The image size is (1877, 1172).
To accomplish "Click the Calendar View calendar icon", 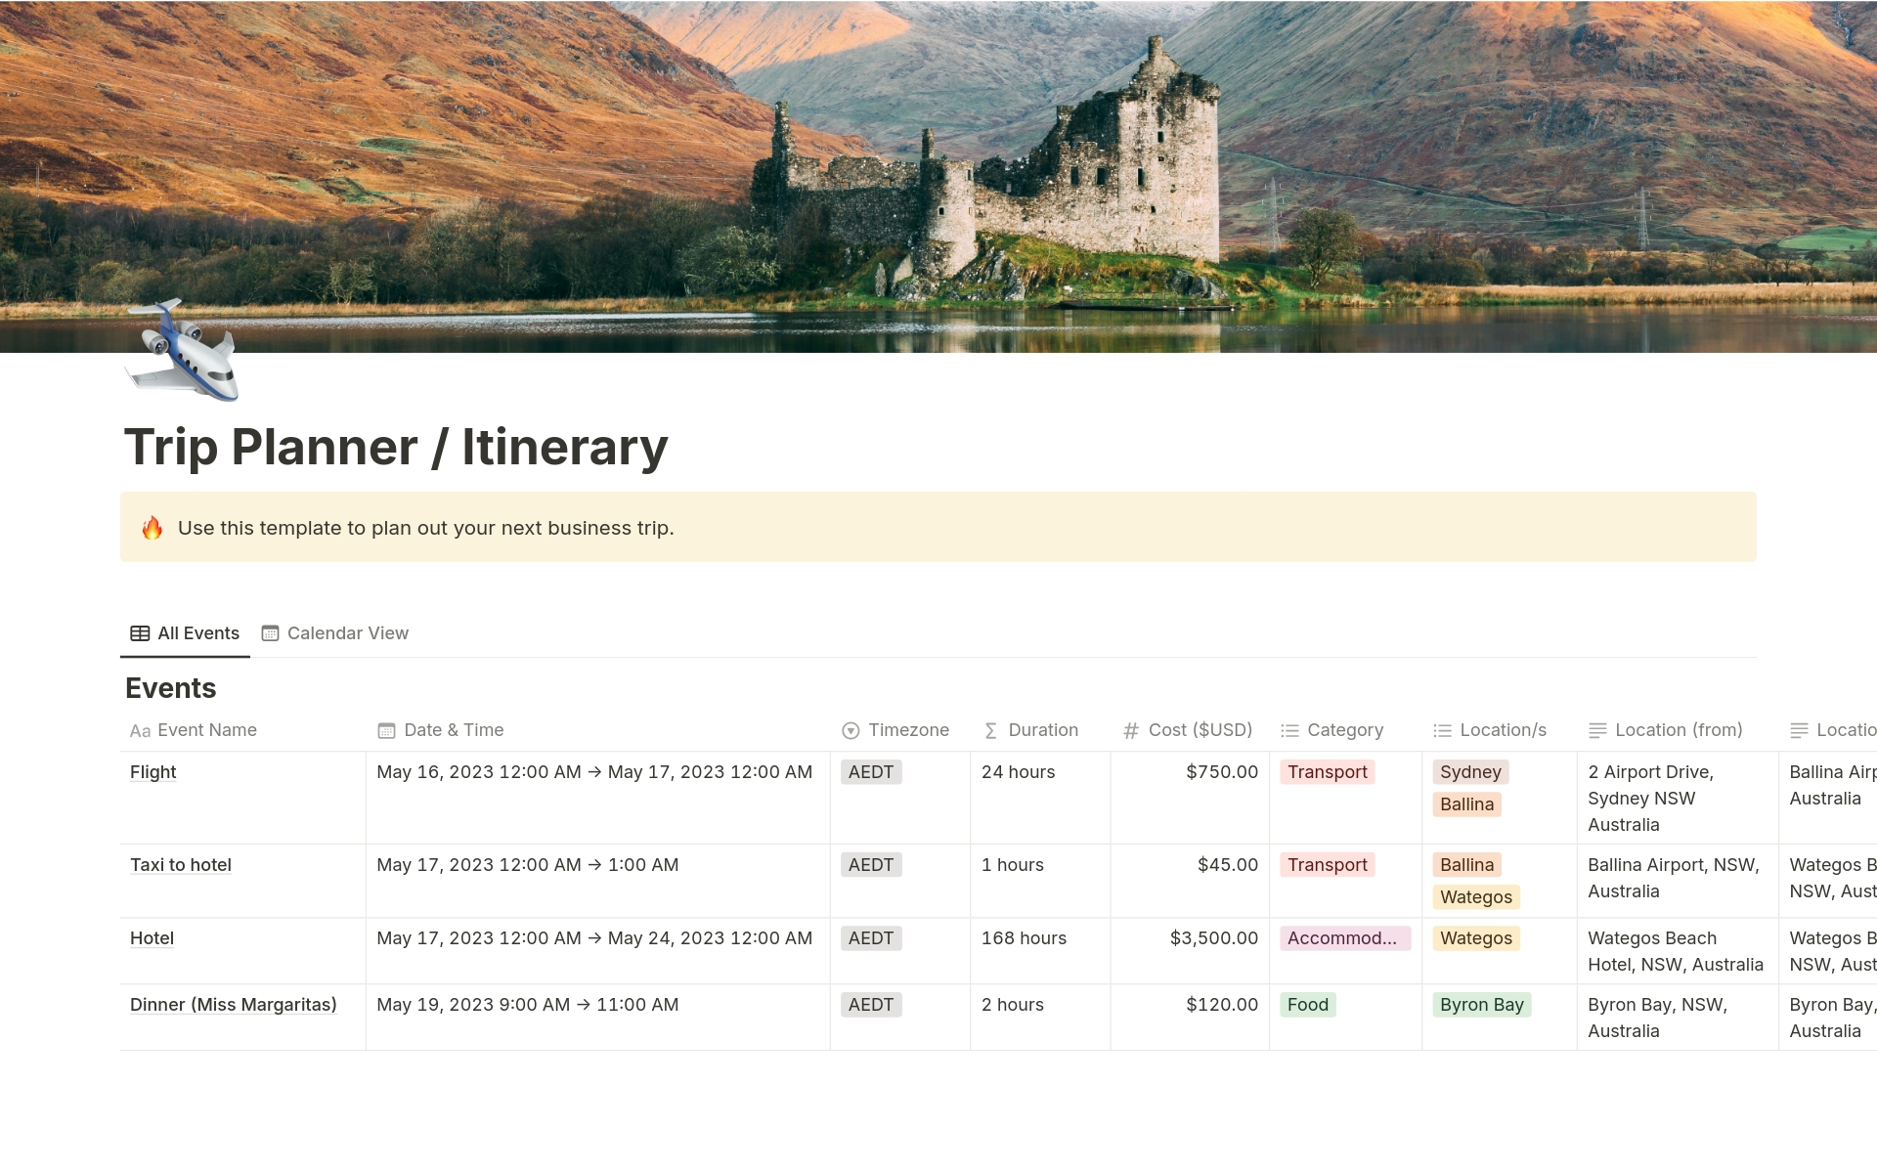I will pyautogui.click(x=271, y=633).
